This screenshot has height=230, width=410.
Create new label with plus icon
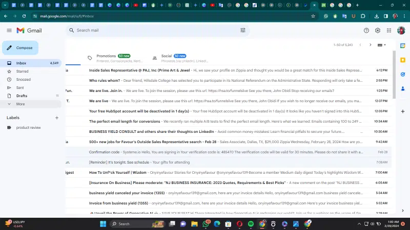57,118
